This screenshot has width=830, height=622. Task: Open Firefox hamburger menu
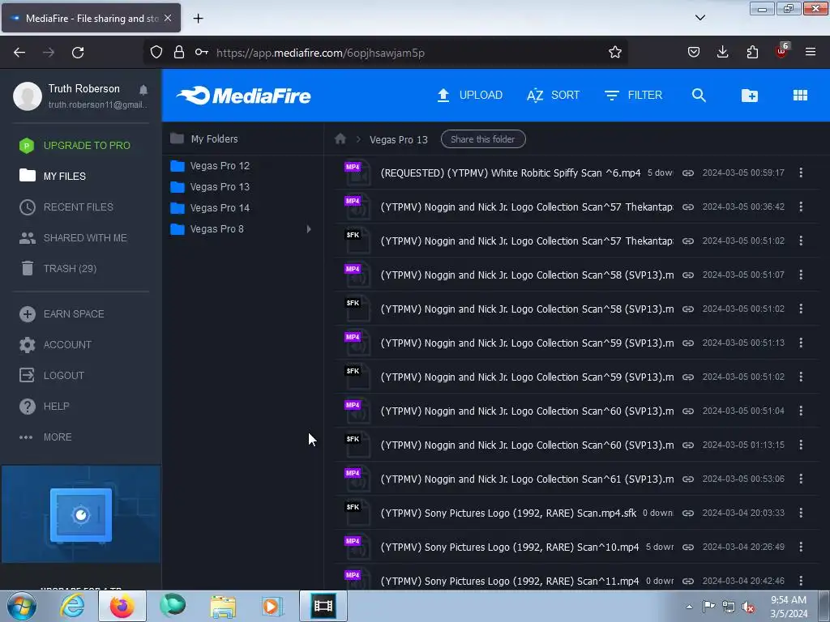click(811, 52)
